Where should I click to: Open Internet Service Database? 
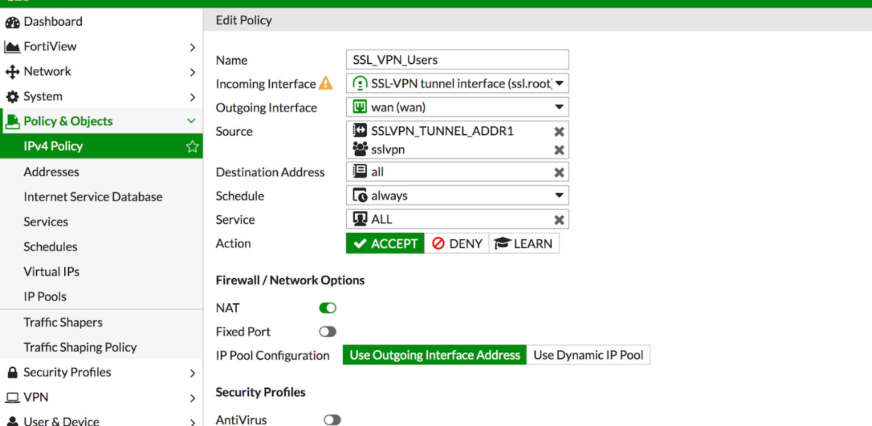(x=93, y=197)
